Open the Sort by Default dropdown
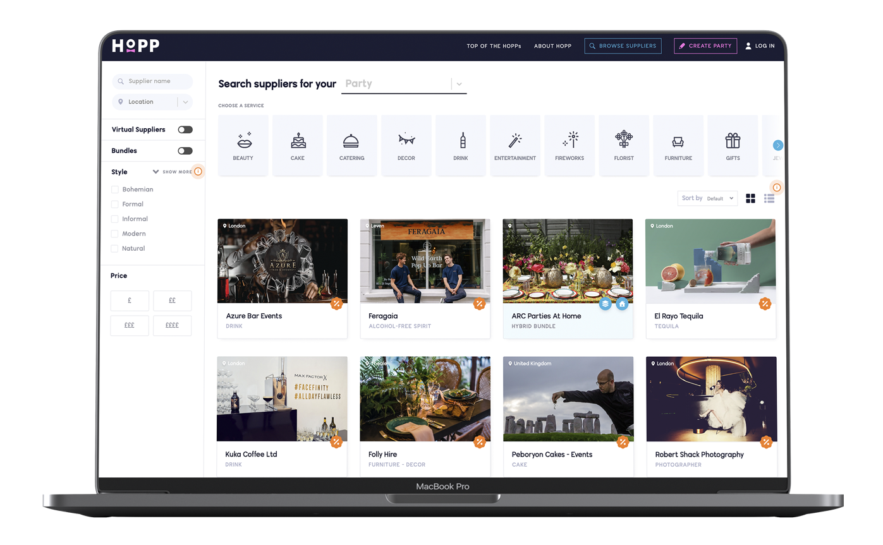Image resolution: width=883 pixels, height=545 pixels. pyautogui.click(x=707, y=198)
